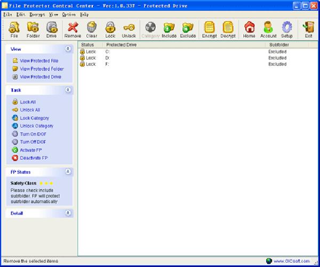Open the Setup gear icon

tap(287, 29)
